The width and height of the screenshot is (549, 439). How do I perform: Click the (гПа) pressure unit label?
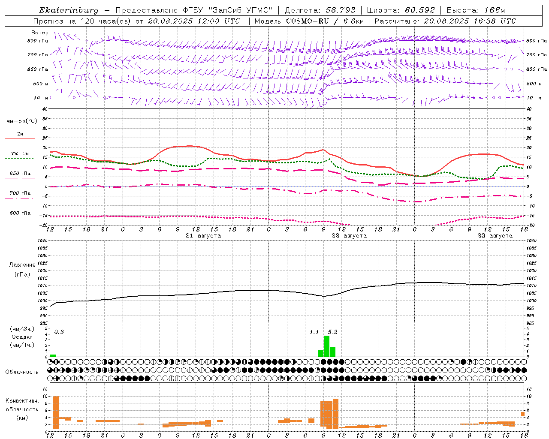pos(22,275)
